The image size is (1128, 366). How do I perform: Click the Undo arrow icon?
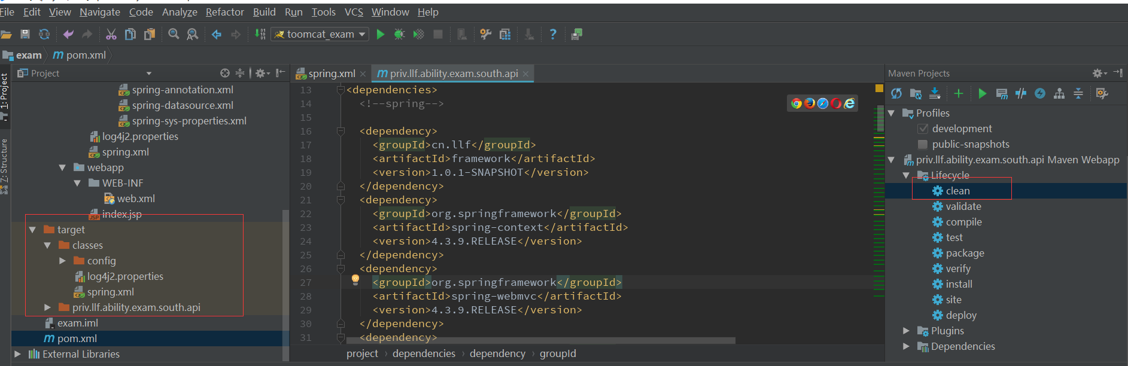click(68, 35)
